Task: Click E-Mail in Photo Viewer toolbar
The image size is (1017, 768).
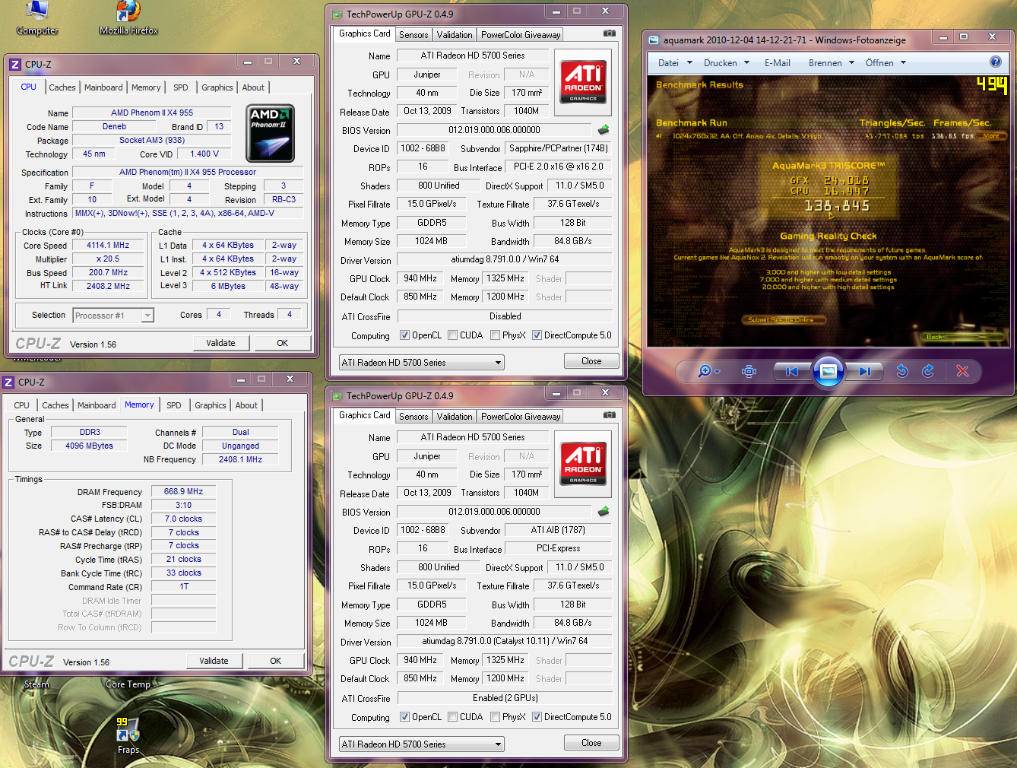Action: pyautogui.click(x=778, y=63)
